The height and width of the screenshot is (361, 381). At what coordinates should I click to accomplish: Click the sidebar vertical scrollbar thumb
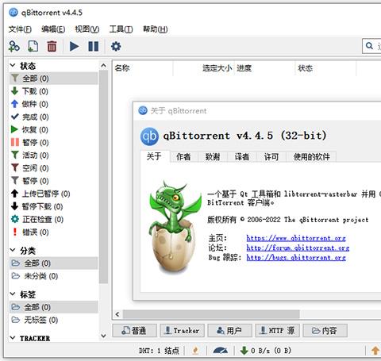coord(103,177)
